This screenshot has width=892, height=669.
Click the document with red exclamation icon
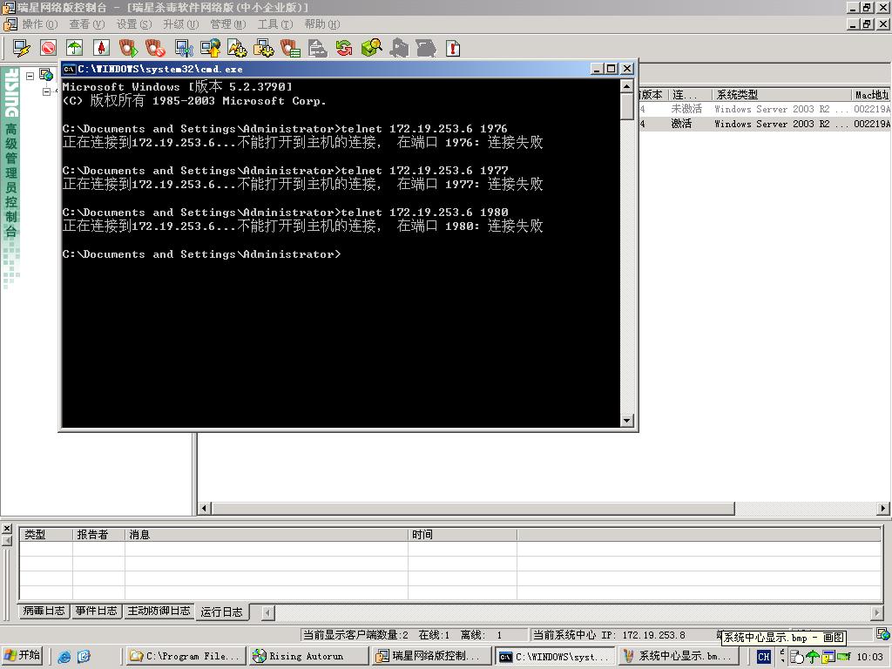(x=453, y=48)
